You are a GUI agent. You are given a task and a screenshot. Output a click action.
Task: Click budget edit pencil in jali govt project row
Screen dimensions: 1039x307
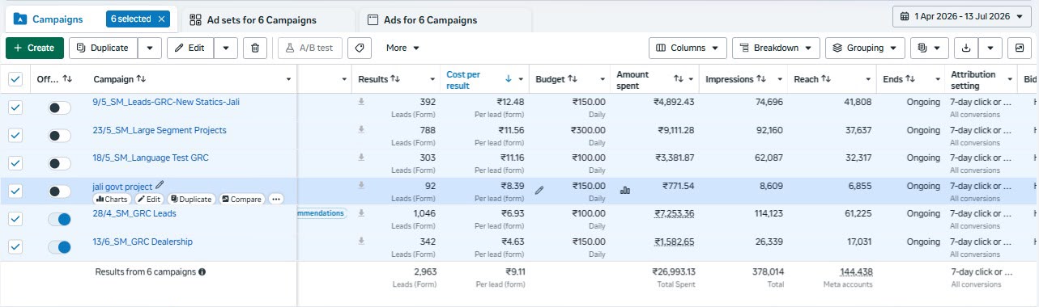539,190
